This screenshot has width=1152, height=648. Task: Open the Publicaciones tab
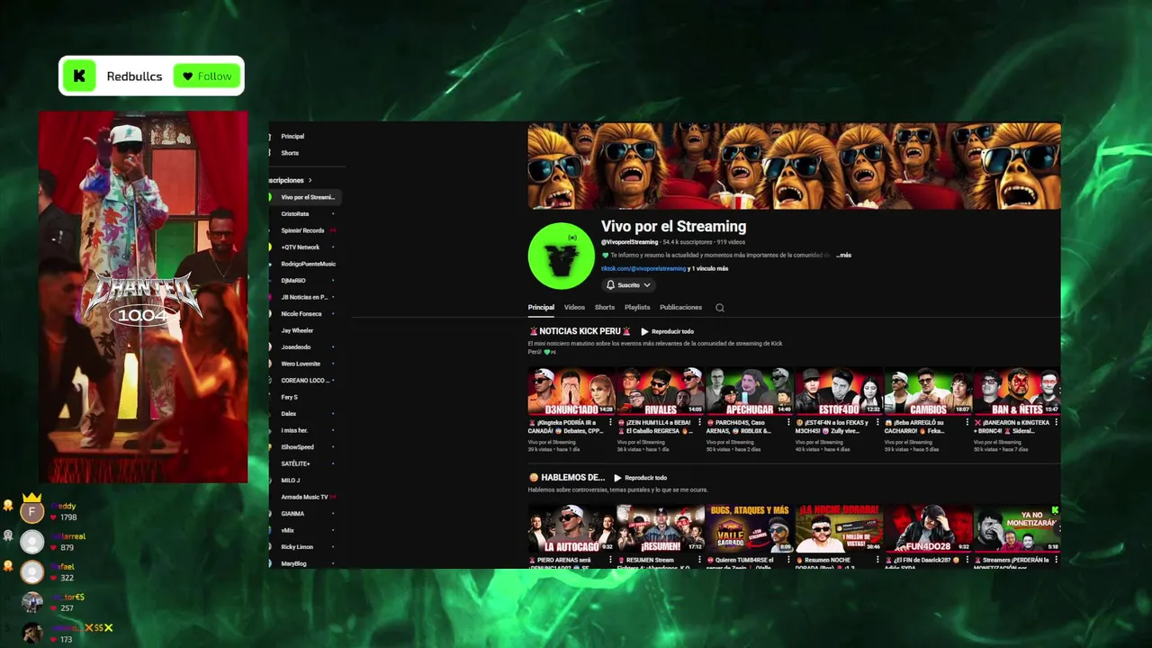[x=680, y=308]
